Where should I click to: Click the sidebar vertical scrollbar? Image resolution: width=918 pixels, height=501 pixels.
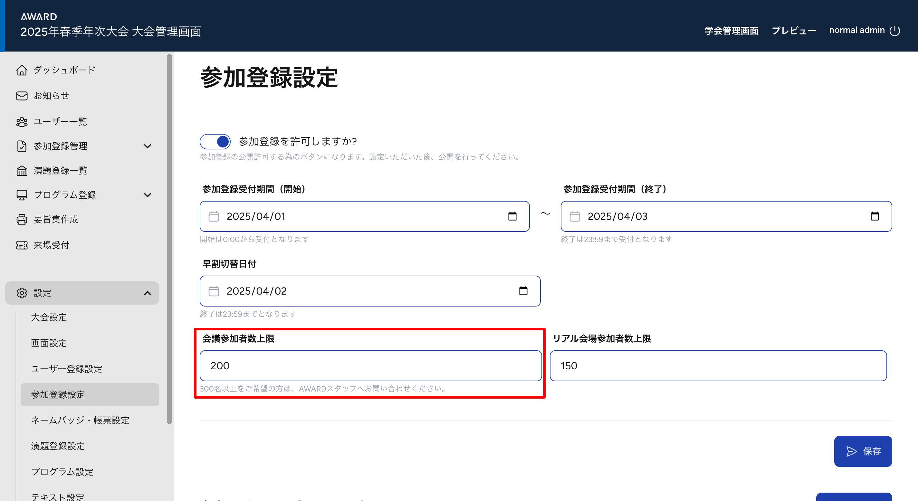click(x=169, y=239)
